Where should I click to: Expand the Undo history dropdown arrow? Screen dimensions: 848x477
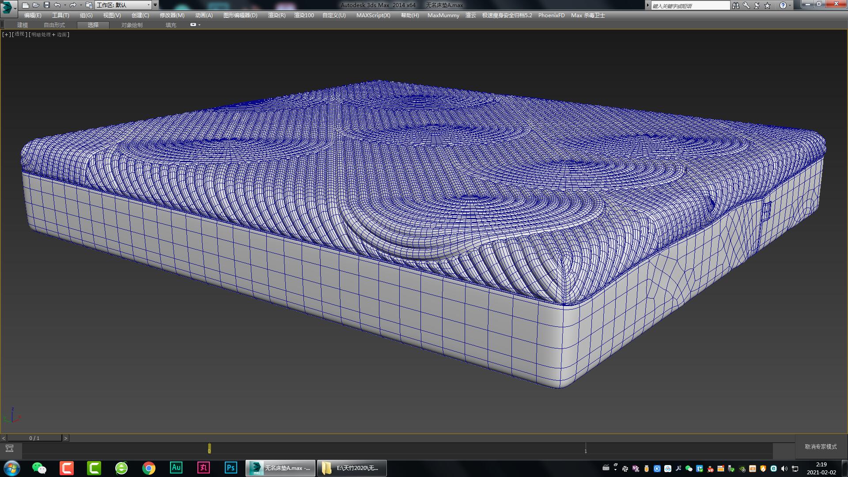click(x=65, y=5)
